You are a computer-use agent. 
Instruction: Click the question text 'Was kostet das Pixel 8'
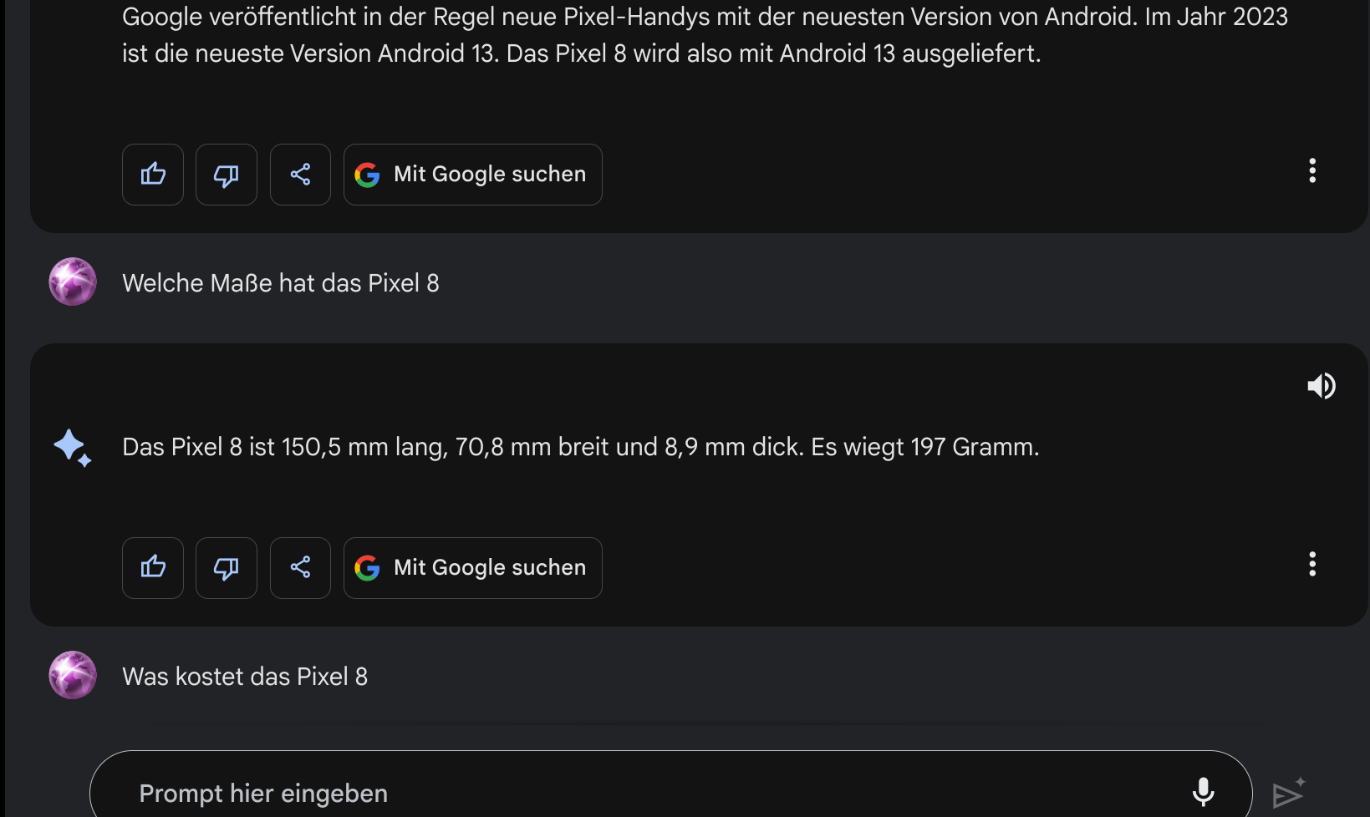click(245, 677)
